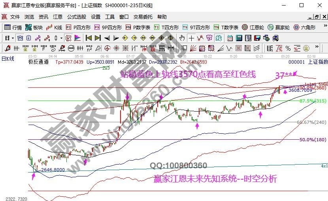Viewport: 328px width, 201px height.
Task: Open the candlestick style dropdown arrow
Action: tap(61, 38)
